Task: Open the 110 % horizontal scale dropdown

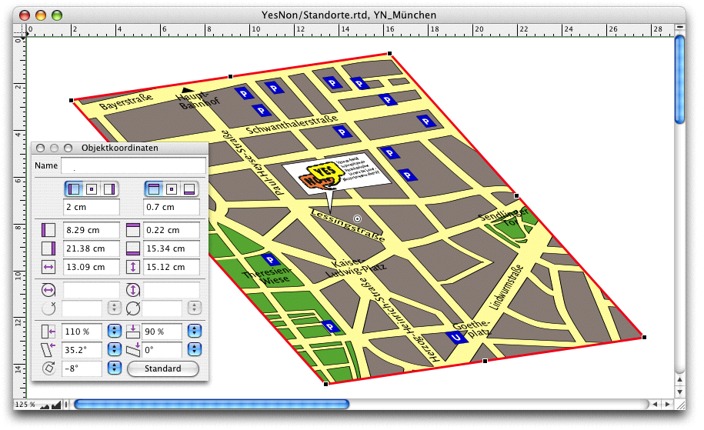Action: [x=113, y=332]
